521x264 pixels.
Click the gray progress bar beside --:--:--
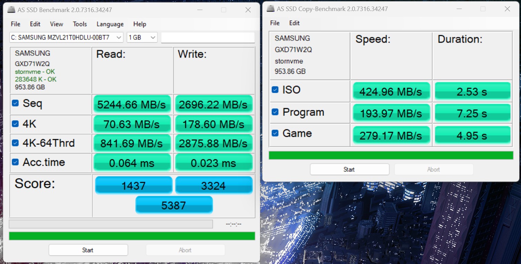coord(111,224)
